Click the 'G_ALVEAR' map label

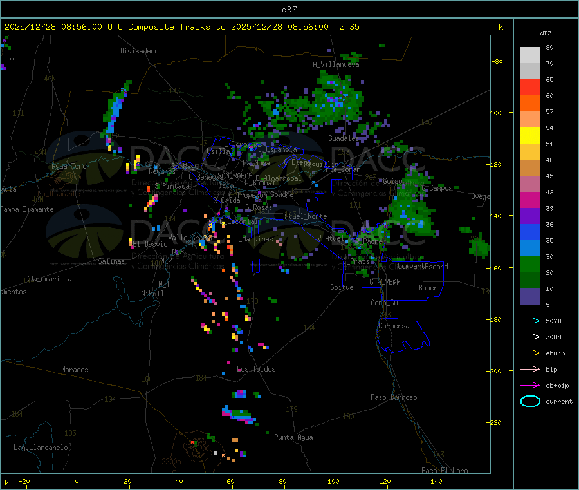coord(385,282)
